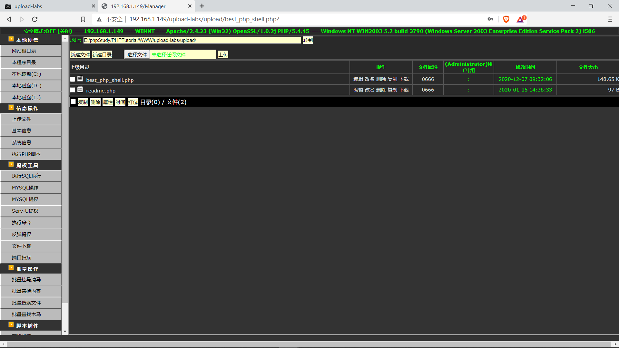Click the 转到 go button

point(308,40)
